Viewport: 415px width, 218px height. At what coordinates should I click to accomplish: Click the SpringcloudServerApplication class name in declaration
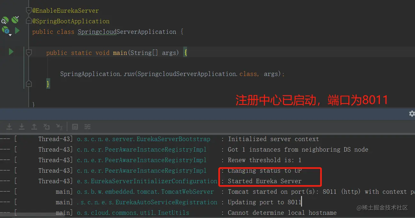point(127,32)
